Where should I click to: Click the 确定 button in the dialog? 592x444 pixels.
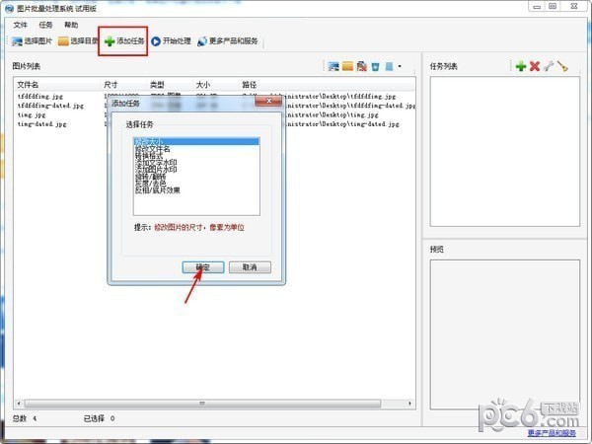pyautogui.click(x=203, y=267)
